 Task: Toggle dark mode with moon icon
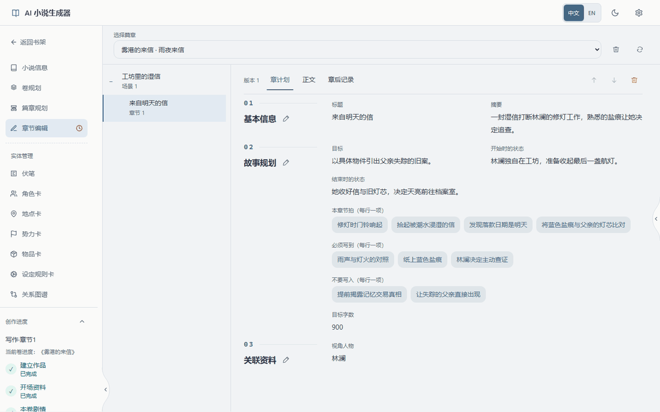pyautogui.click(x=615, y=13)
